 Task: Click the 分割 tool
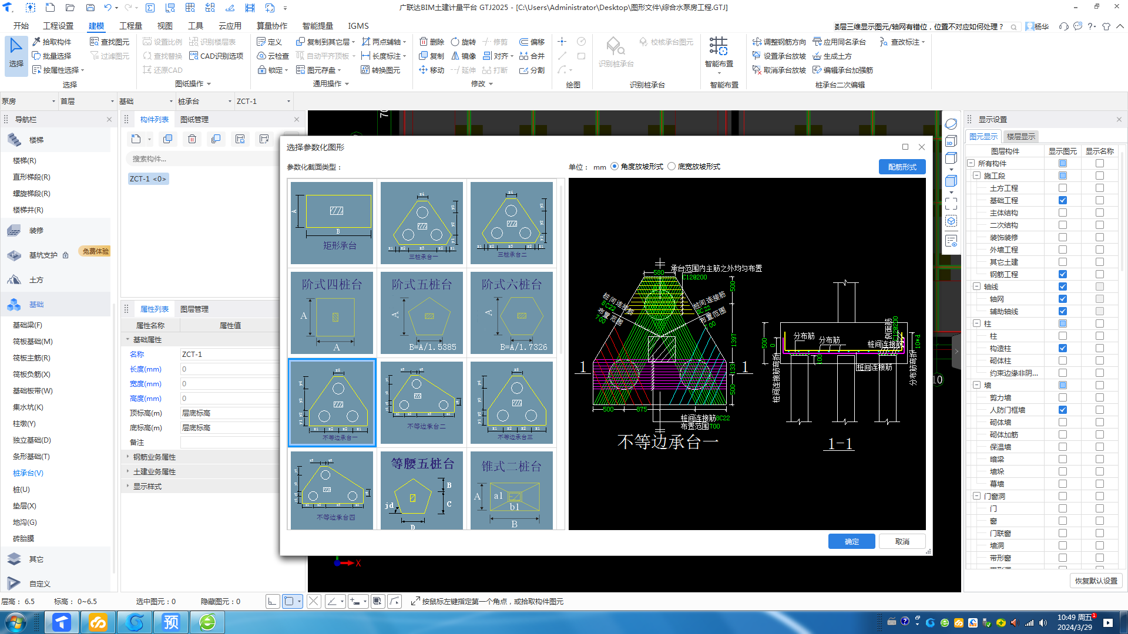point(532,70)
